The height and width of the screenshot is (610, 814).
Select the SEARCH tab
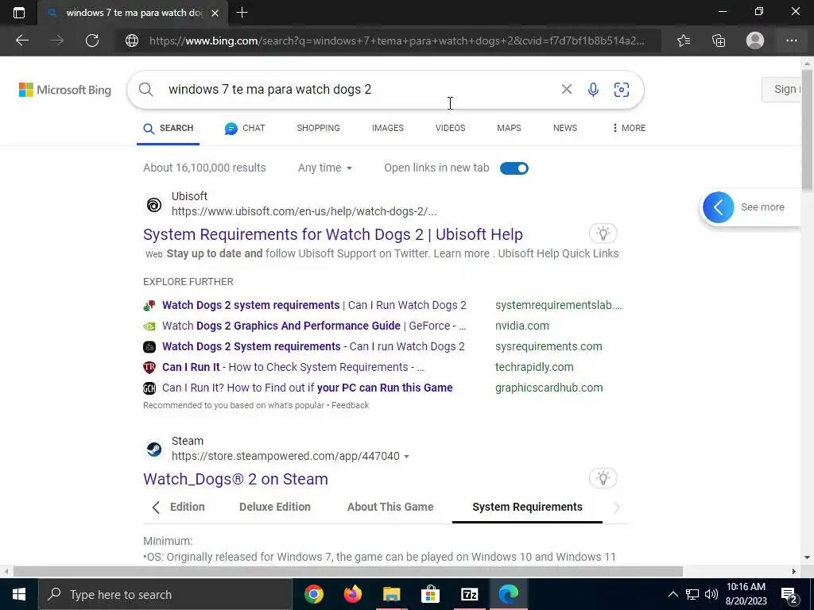[169, 128]
